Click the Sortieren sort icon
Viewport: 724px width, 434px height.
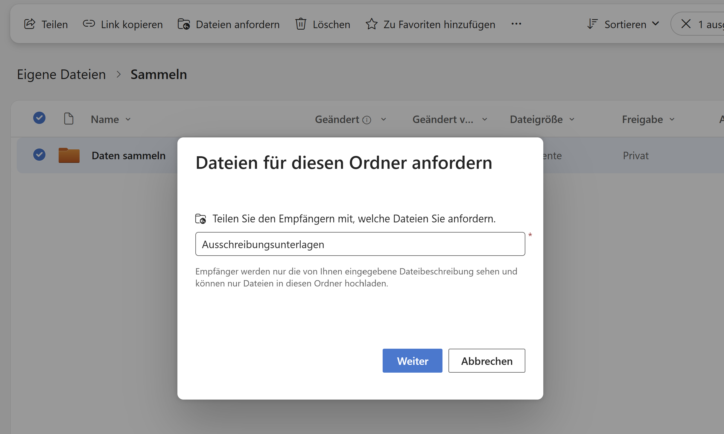[593, 24]
